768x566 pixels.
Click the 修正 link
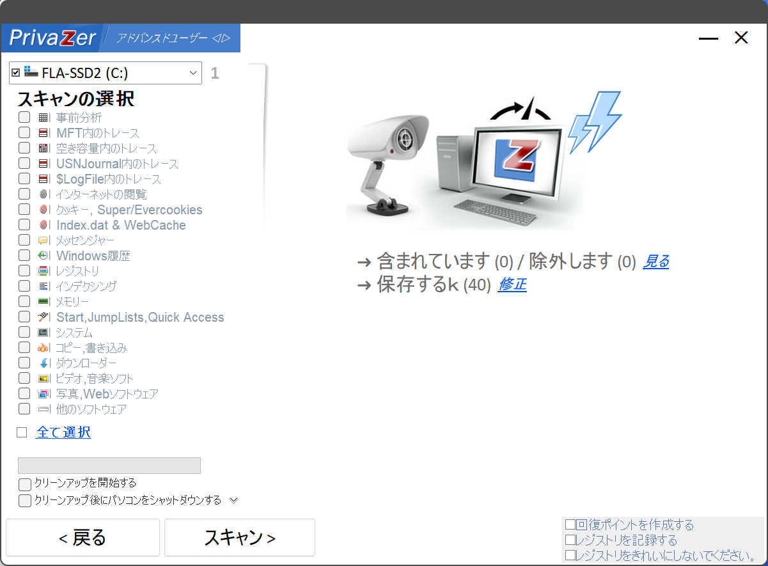pyautogui.click(x=512, y=285)
